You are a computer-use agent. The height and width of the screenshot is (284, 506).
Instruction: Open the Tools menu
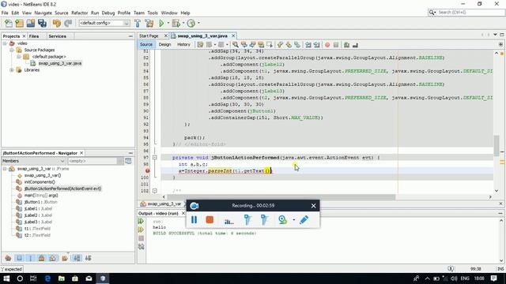click(153, 13)
